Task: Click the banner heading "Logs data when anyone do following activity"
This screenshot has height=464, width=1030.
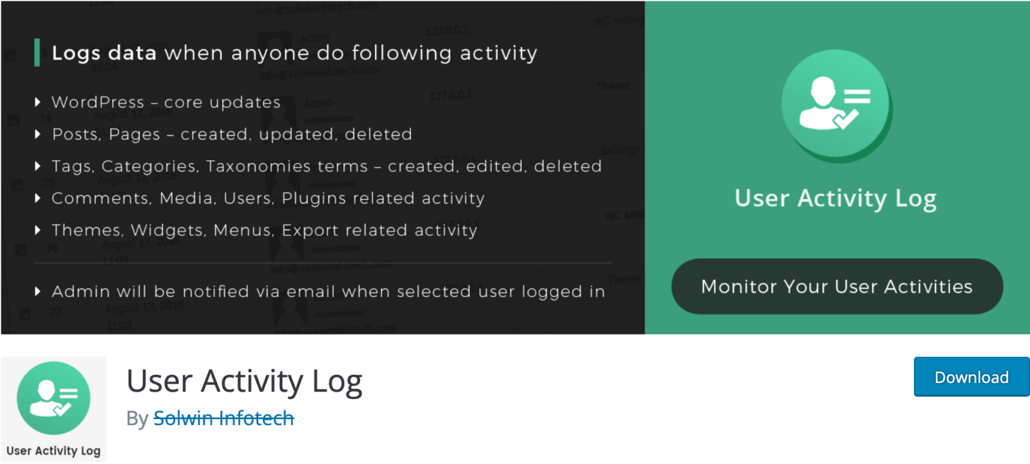Action: click(295, 53)
